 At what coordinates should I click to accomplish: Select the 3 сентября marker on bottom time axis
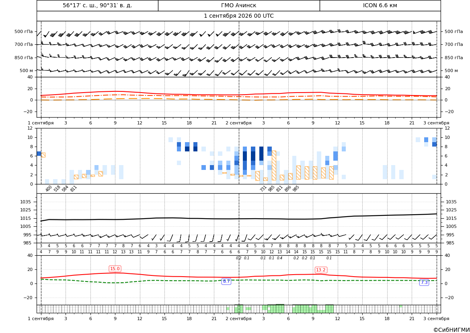tap(436, 319)
